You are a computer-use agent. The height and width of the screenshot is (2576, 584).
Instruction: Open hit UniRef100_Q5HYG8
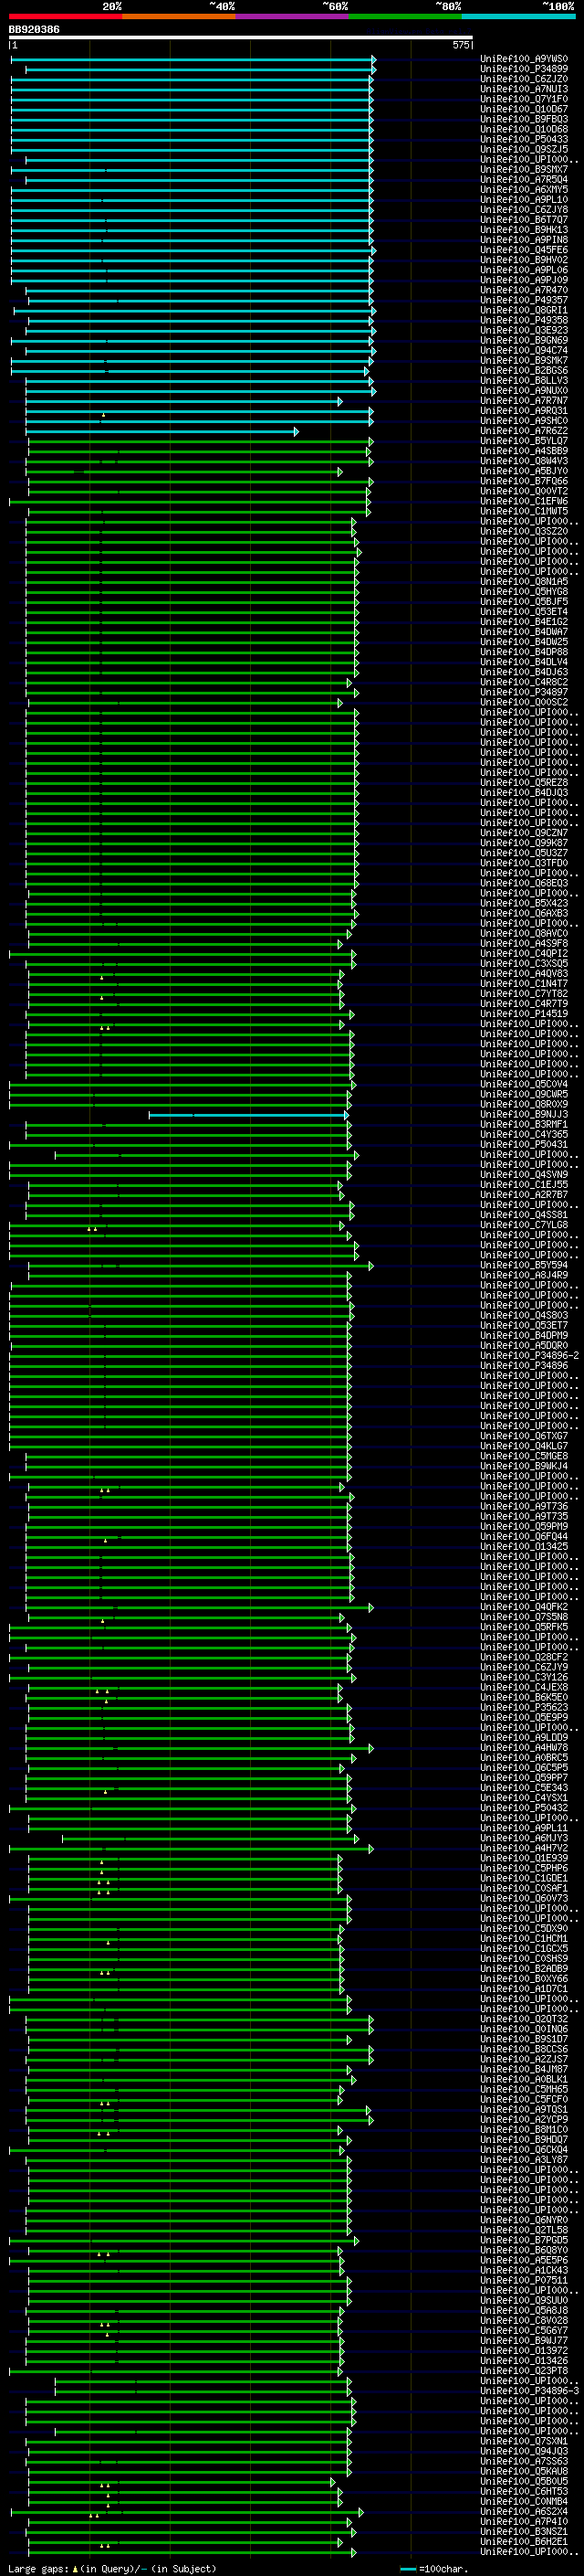pyautogui.click(x=524, y=591)
